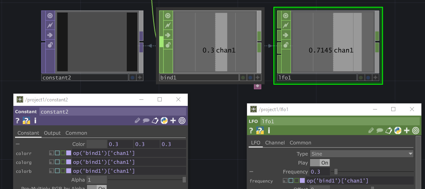Toggle the viewer flag on constant2 node
This screenshot has width=425, height=189.
pos(50,16)
